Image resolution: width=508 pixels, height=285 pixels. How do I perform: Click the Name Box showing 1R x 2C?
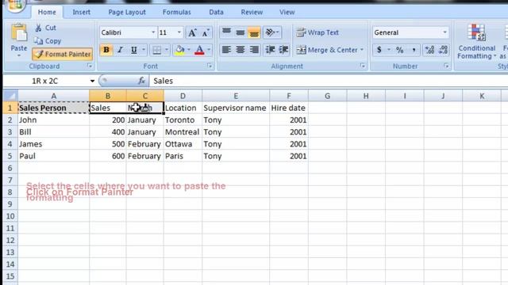pos(45,81)
